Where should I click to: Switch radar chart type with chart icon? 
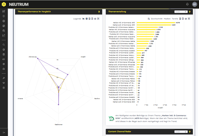pyautogui.click(x=83, y=19)
